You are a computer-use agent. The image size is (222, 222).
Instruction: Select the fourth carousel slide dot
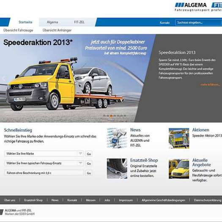115,116
